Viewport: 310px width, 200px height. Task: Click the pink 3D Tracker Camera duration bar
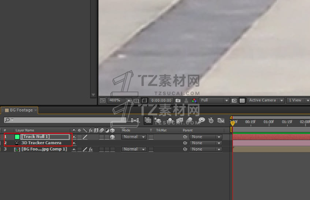[x=271, y=143]
